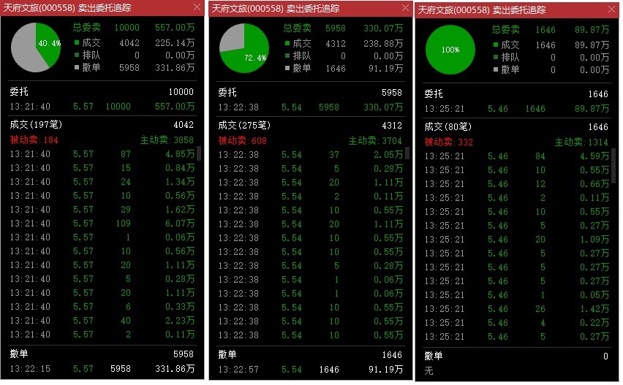Click the scrollbar thumb beside the 4.85万 row
The height and width of the screenshot is (385, 623).
(199, 153)
